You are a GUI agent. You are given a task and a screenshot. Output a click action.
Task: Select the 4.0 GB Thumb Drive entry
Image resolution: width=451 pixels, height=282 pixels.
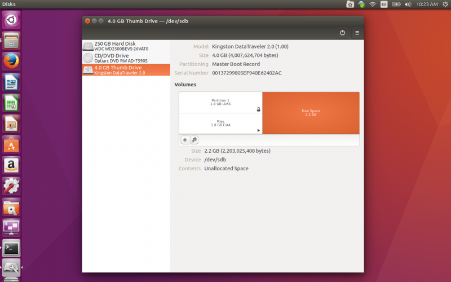[126, 70]
